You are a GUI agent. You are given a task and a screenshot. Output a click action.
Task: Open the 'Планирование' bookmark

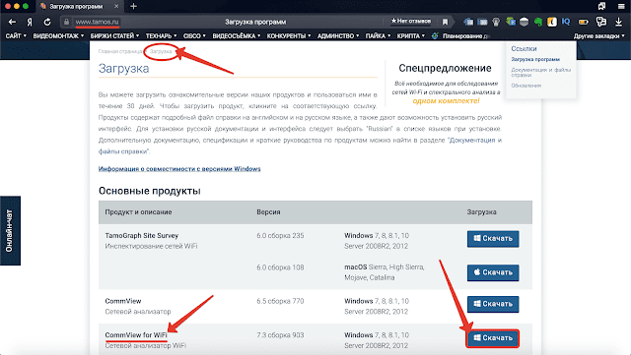[460, 35]
